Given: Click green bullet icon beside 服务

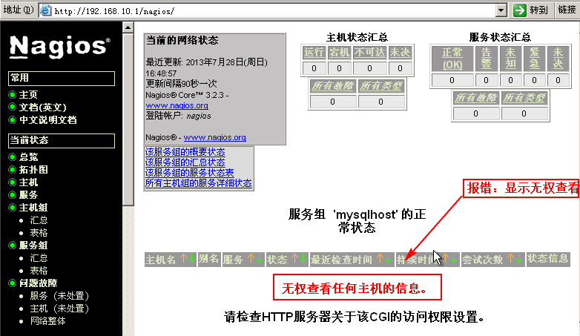Looking at the screenshot, I should coord(12,194).
